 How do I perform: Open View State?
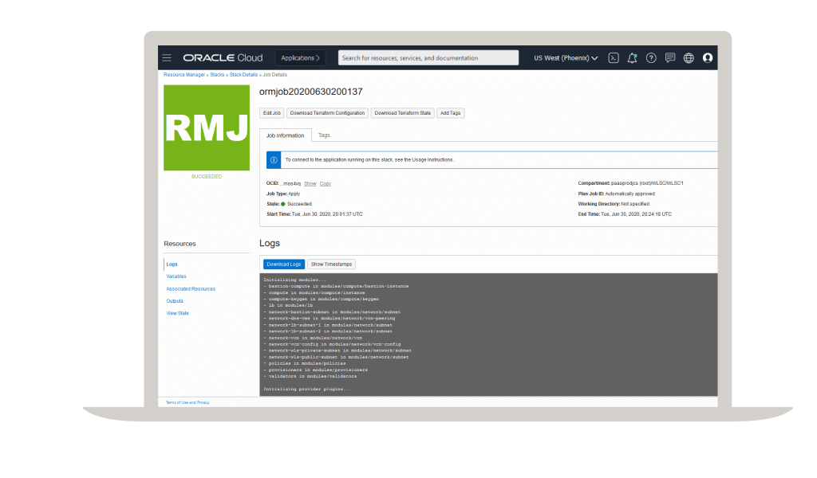point(178,313)
